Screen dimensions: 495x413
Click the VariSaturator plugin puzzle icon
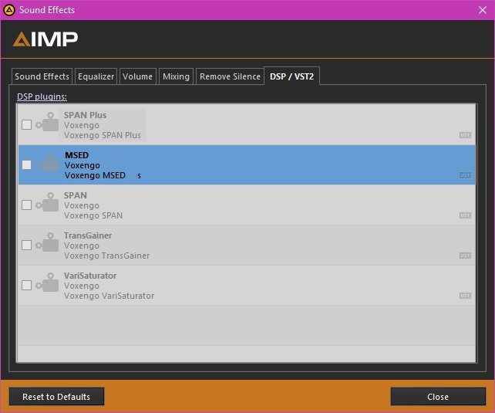(x=47, y=283)
